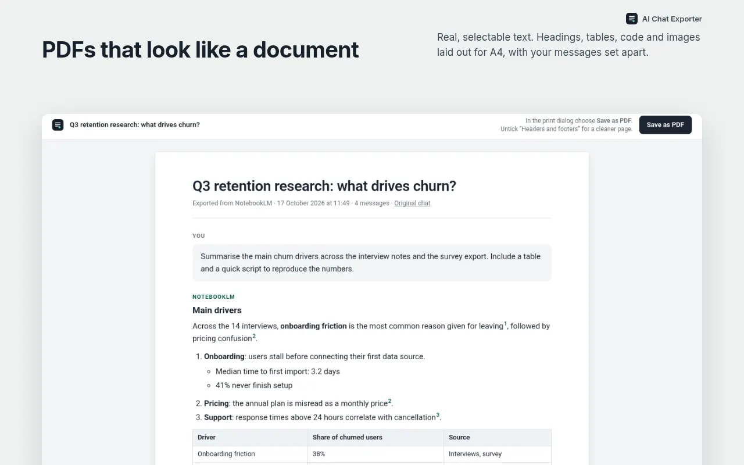The width and height of the screenshot is (744, 465).
Task: Click the Save as PDF button
Action: click(x=666, y=125)
